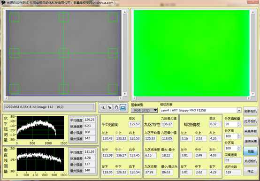Click scroll-up arrow of the green image
Screen dimensions: 260x181
[253, 12]
